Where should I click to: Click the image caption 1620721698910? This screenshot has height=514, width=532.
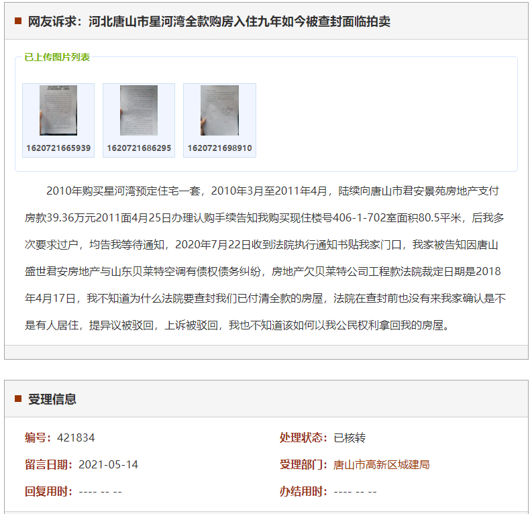[219, 148]
